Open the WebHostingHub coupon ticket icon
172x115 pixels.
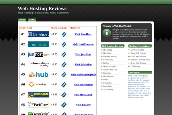pyautogui.click(x=64, y=75)
